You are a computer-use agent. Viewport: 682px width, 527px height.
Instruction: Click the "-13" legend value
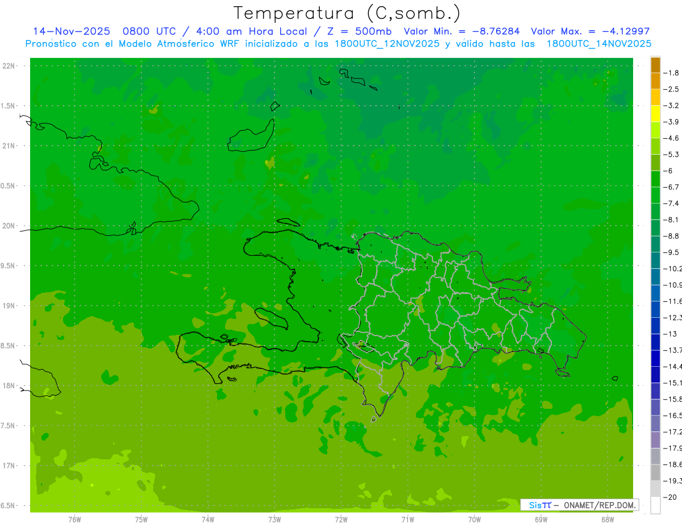coord(671,334)
